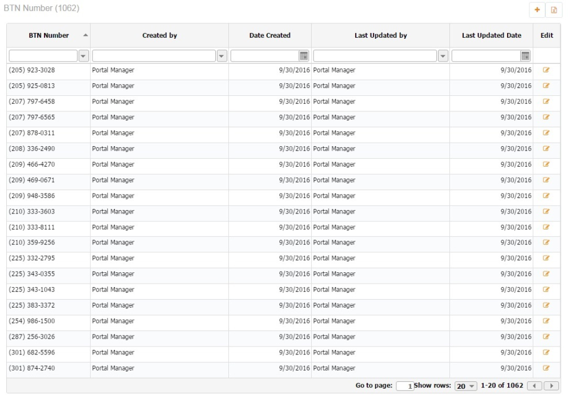The height and width of the screenshot is (395, 571).
Task: Open the Date Created calendar picker
Action: tap(304, 56)
